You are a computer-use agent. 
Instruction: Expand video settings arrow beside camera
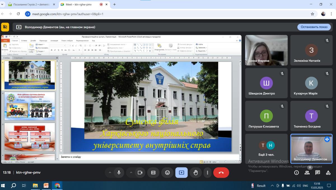(x=131, y=173)
